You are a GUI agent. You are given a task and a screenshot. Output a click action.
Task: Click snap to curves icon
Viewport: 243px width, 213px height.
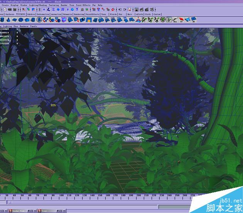(98, 10)
